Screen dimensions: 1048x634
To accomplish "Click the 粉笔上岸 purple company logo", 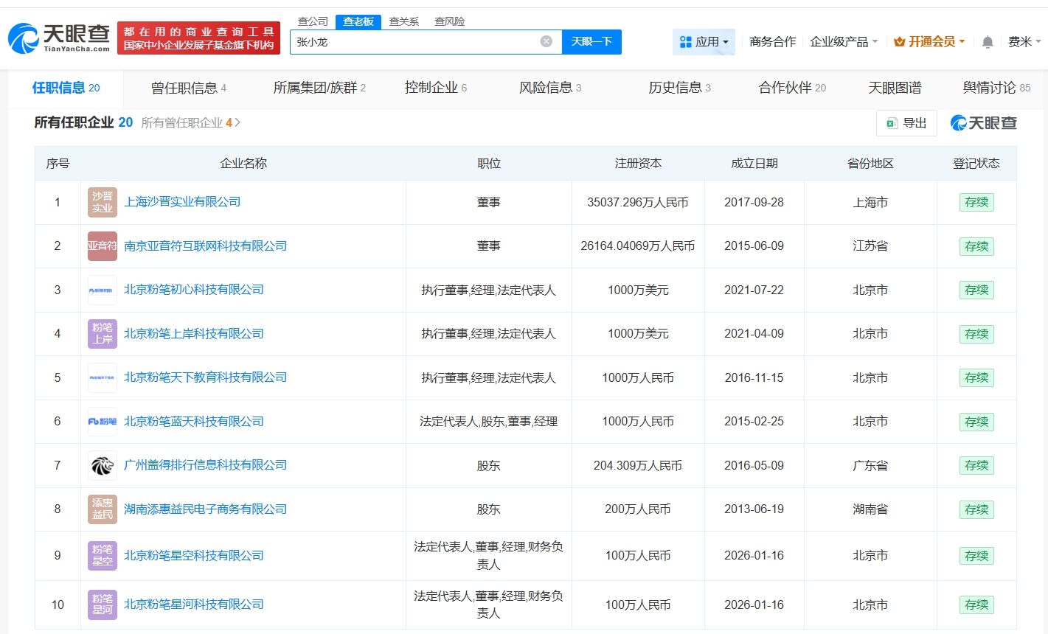I will tap(103, 334).
